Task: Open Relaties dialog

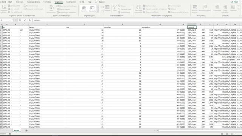Action: coord(172,9)
